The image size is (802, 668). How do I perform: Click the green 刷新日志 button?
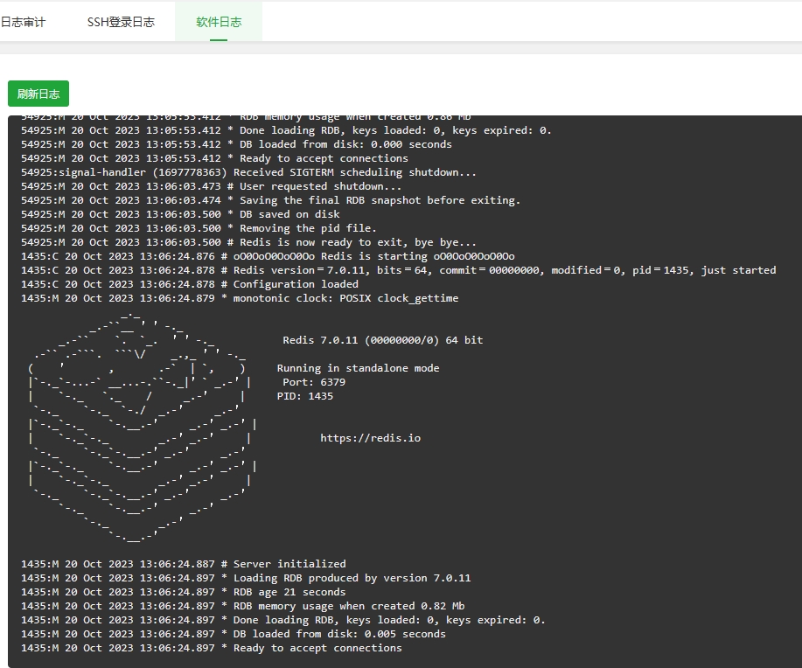[x=38, y=94]
